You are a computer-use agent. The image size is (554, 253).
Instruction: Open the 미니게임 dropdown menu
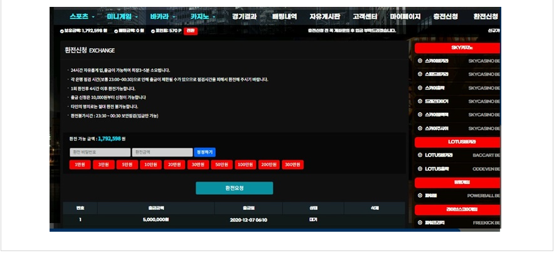tap(123, 16)
